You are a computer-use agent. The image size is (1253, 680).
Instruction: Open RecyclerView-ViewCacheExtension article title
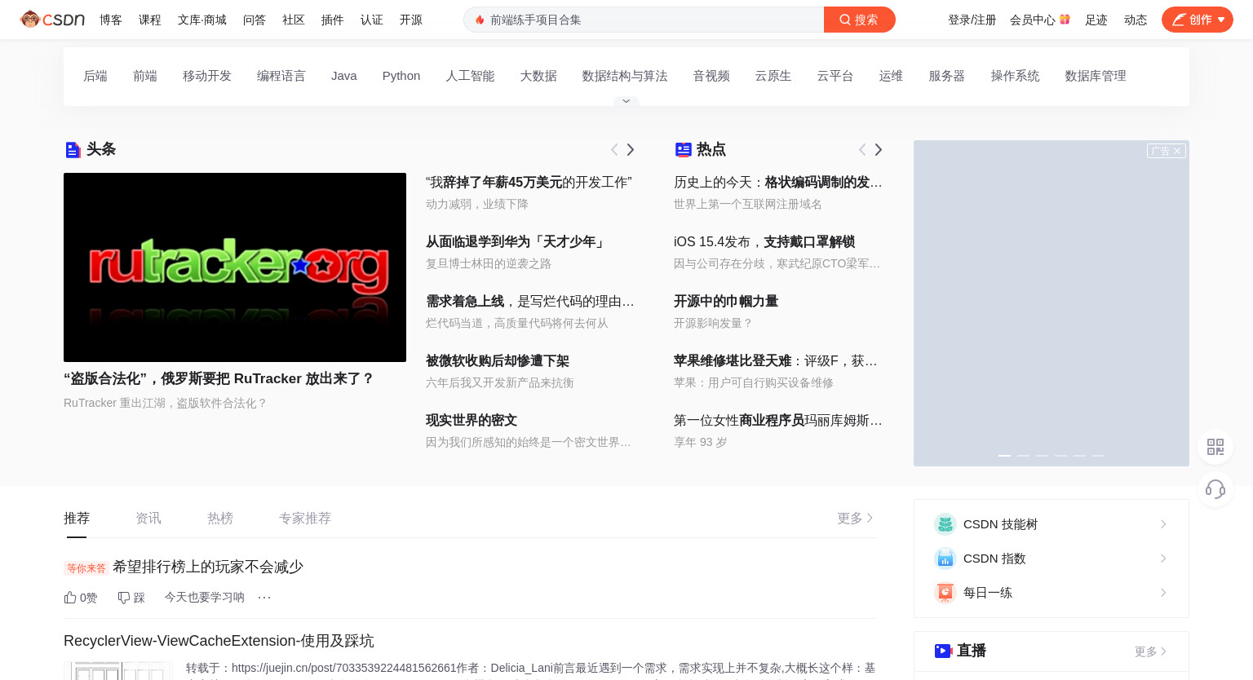(x=219, y=641)
